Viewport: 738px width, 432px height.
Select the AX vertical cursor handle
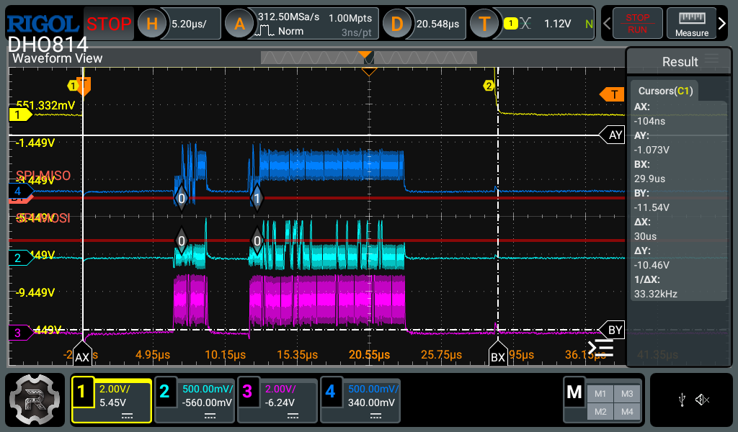(x=82, y=354)
